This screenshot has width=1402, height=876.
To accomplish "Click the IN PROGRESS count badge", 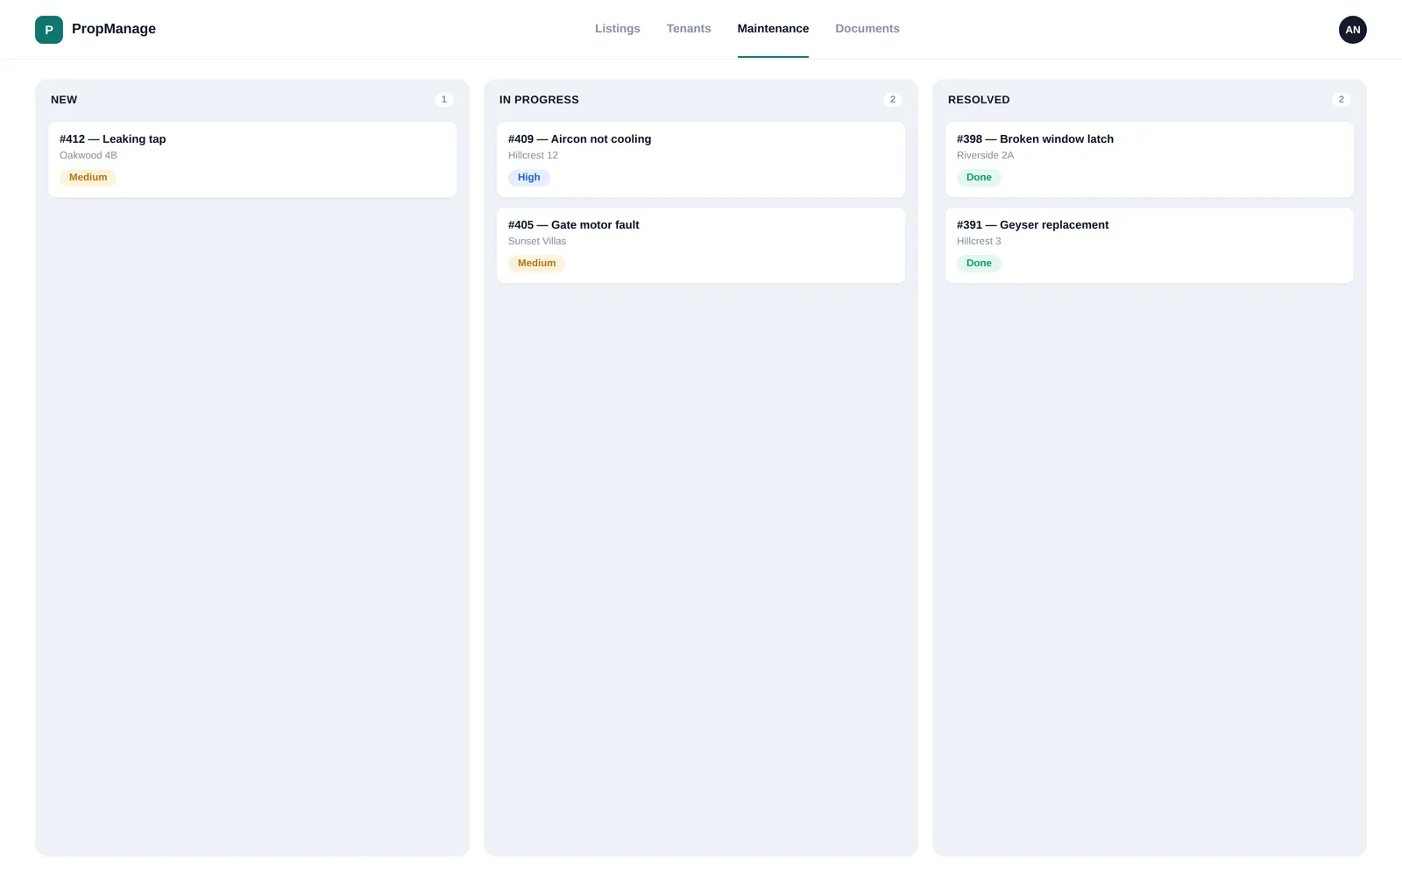I will (893, 100).
